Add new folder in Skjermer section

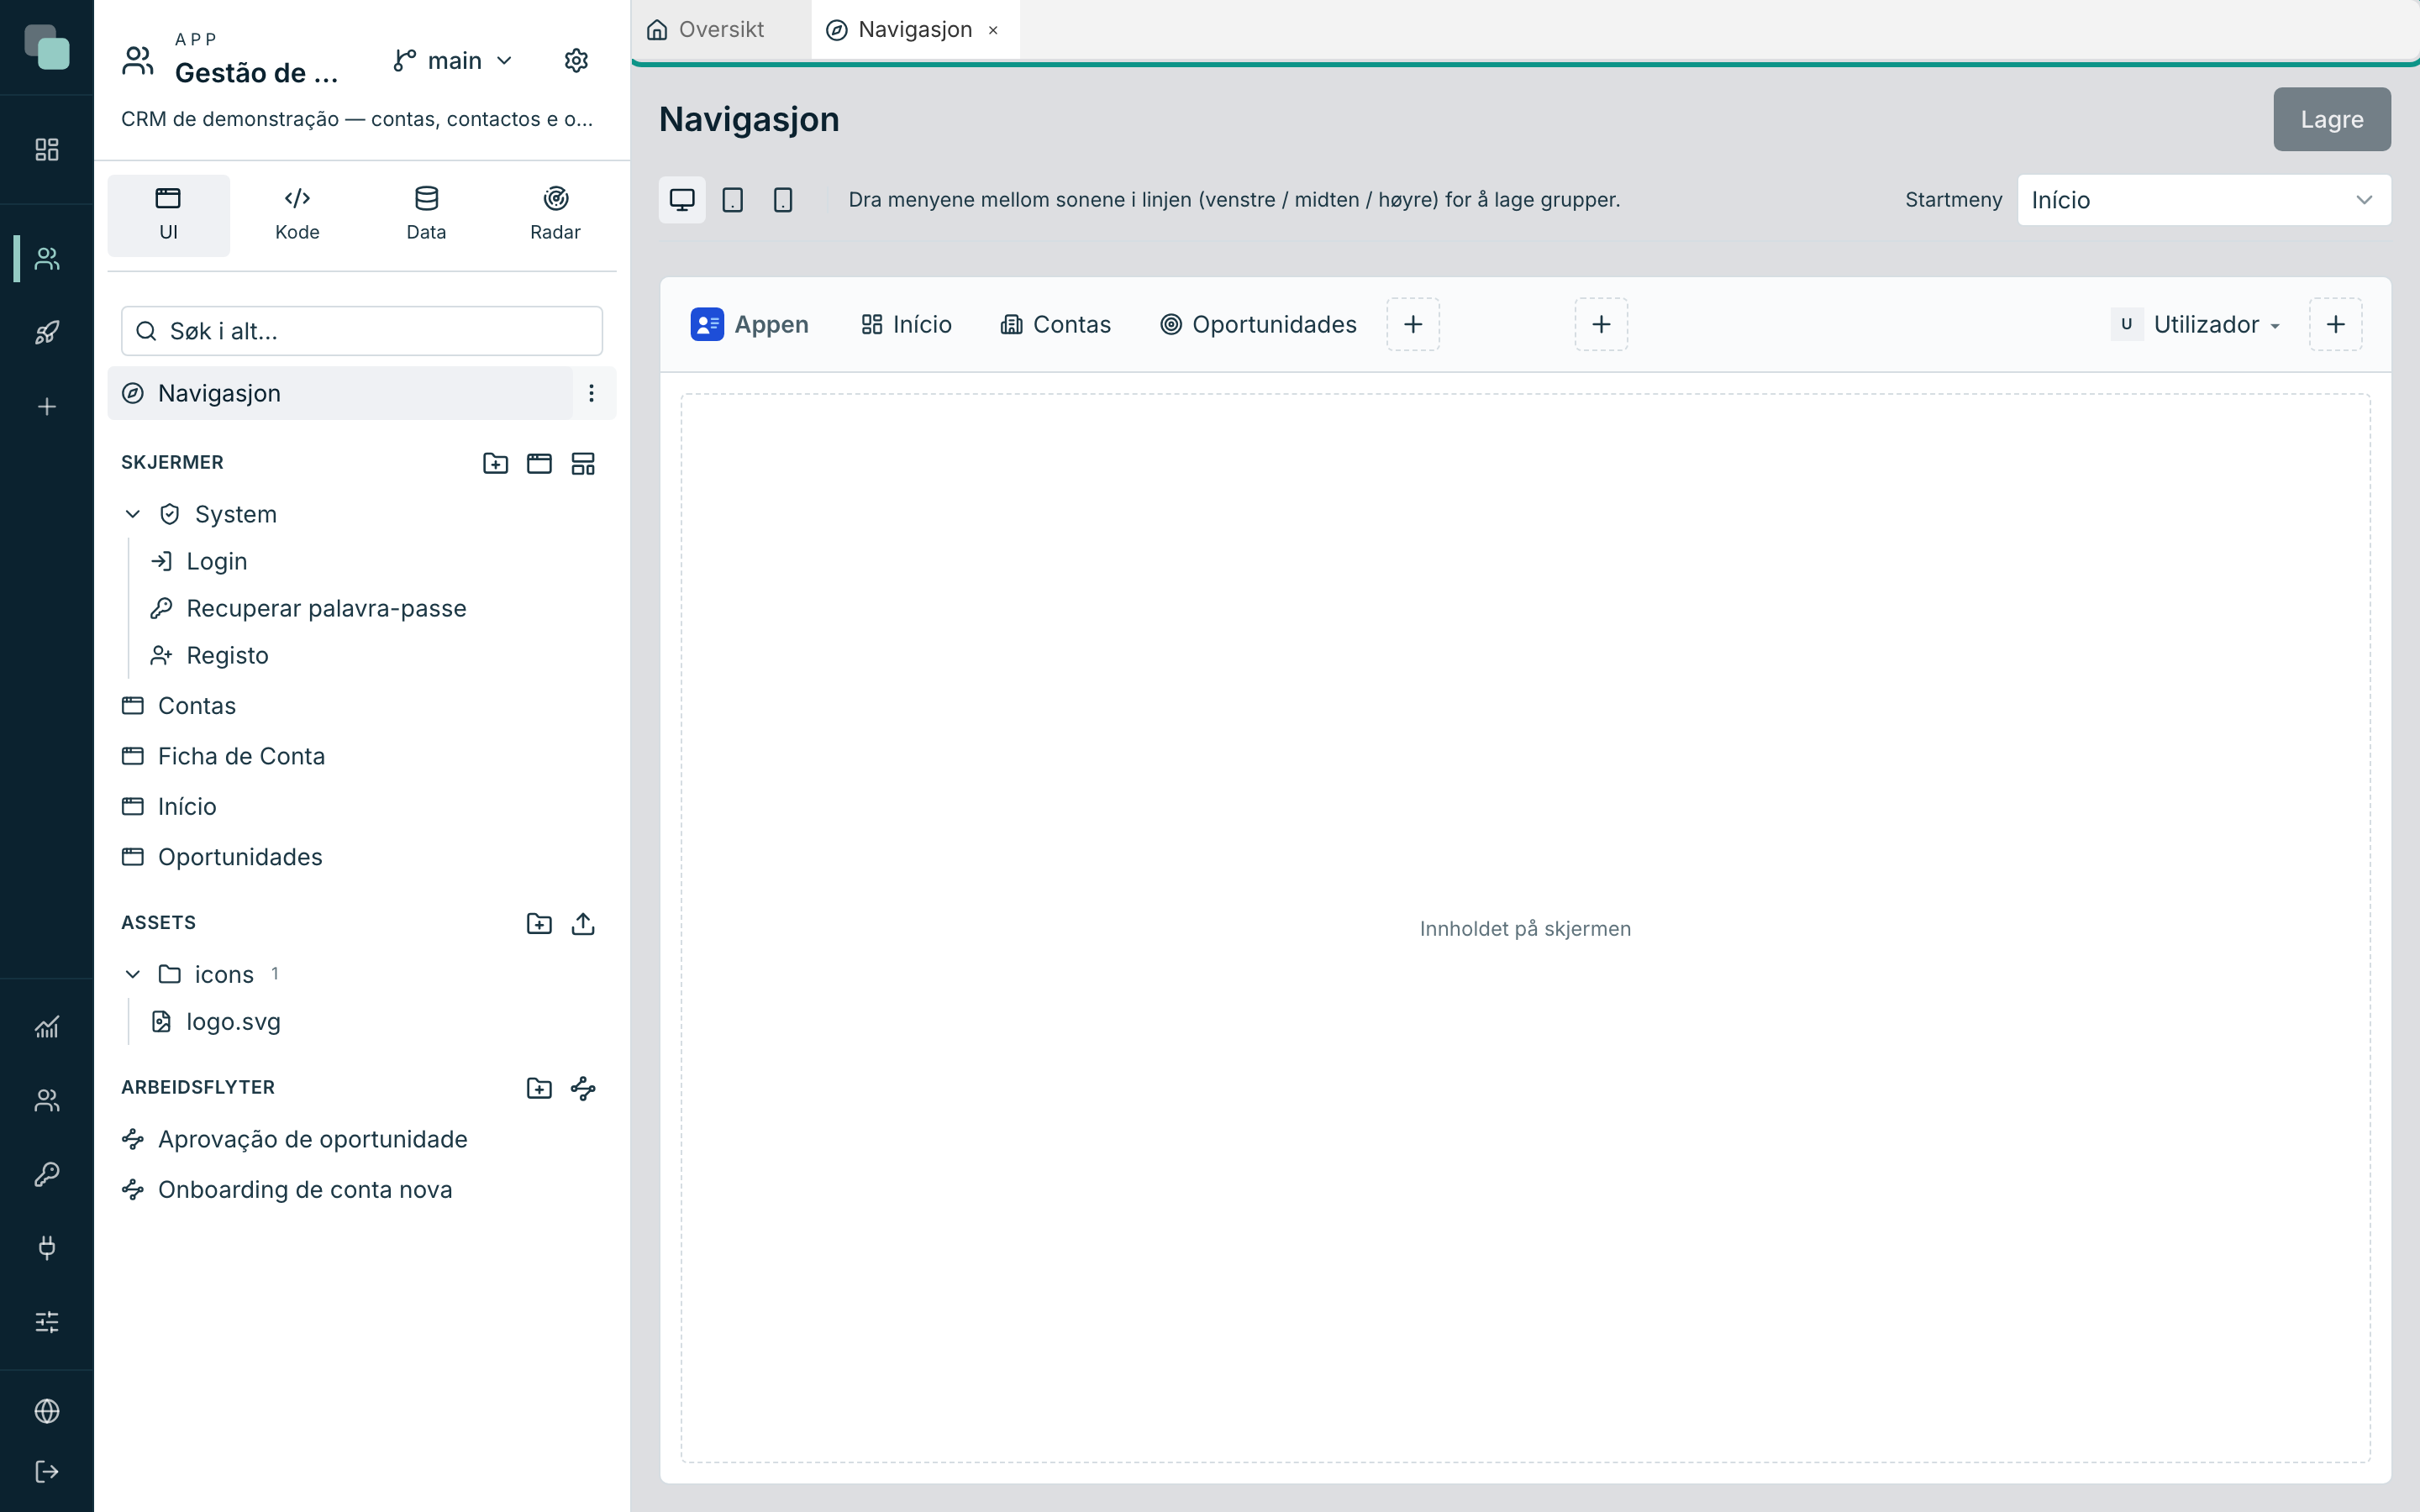pyautogui.click(x=495, y=463)
